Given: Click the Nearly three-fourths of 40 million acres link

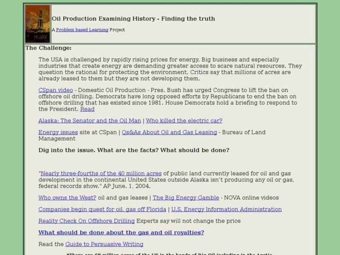Looking at the screenshot, I should point(100,173).
